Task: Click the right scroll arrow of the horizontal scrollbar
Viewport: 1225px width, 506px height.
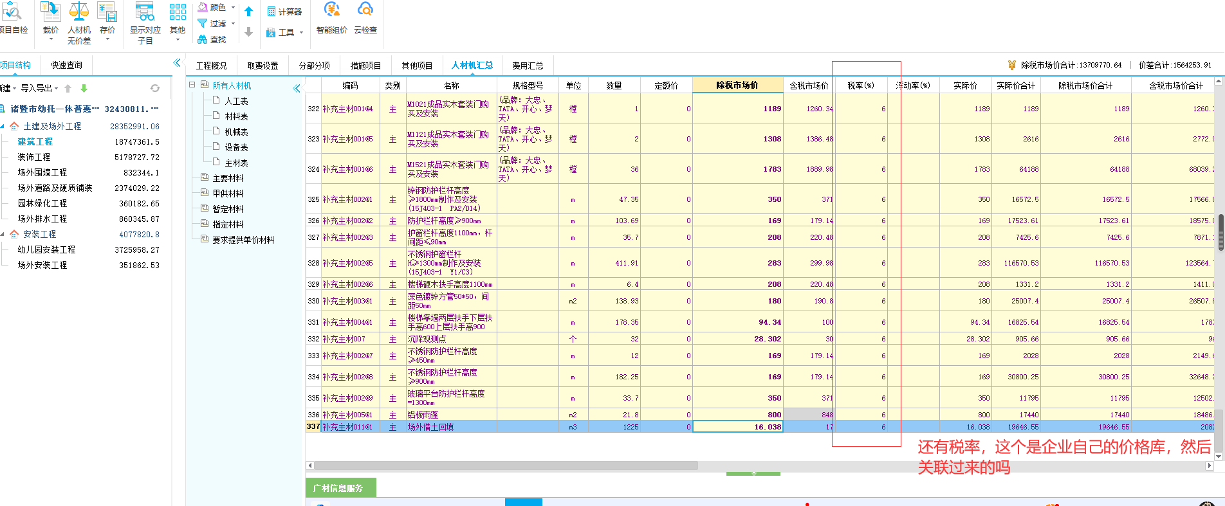Action: (1209, 465)
